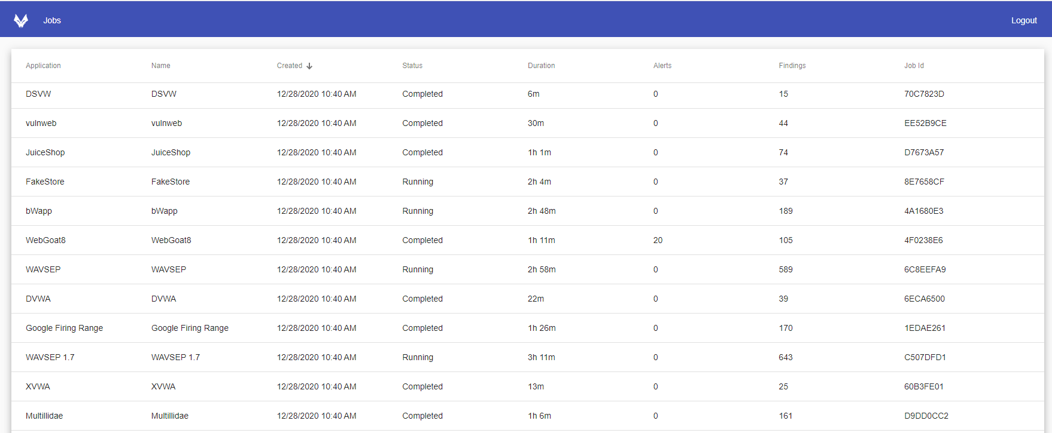Select job ID 6ECA6500 for DVWA
1052x433 pixels.
pyautogui.click(x=924, y=299)
